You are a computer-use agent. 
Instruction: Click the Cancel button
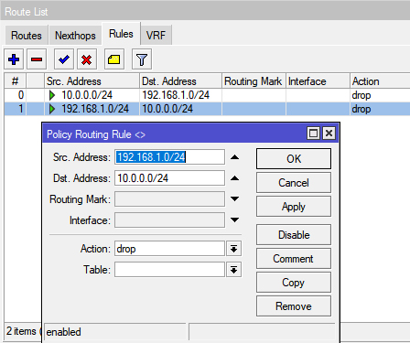point(294,183)
